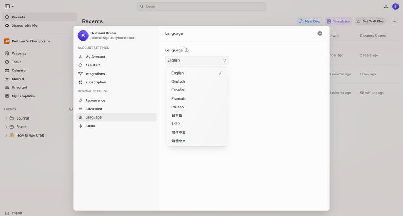Viewport: 403px width, 216px height.
Task: Select English in the language list
Action: click(197, 73)
